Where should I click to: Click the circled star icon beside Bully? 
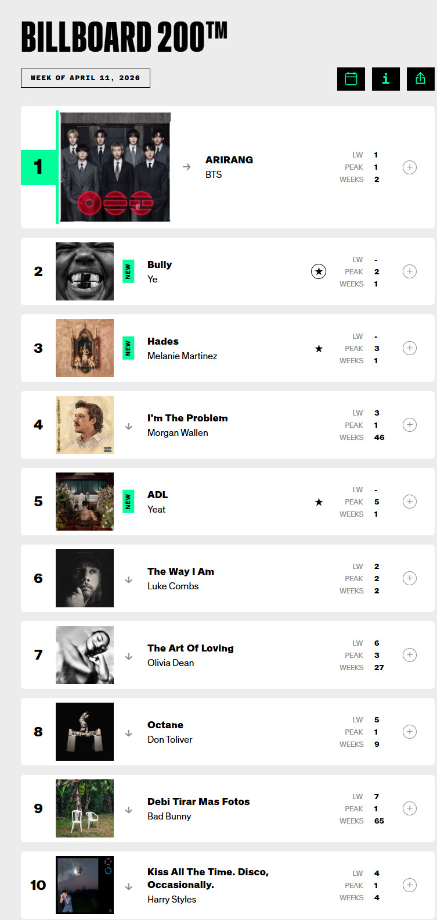click(x=319, y=271)
